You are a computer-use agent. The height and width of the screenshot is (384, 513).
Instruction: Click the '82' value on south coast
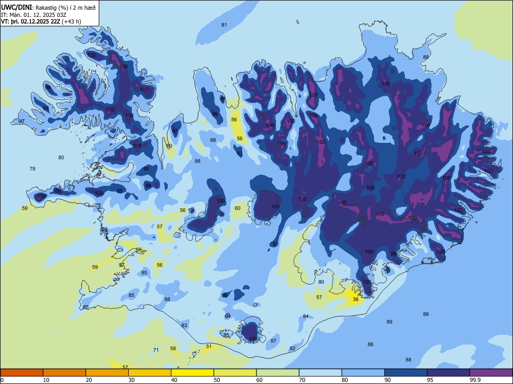(292, 349)
